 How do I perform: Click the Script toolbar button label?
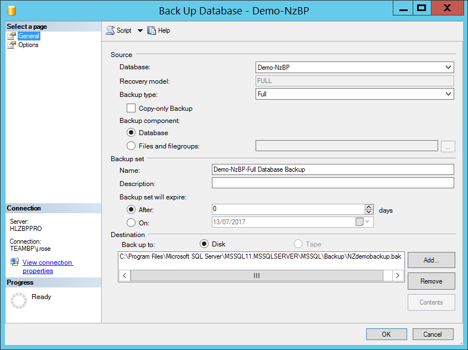point(124,30)
